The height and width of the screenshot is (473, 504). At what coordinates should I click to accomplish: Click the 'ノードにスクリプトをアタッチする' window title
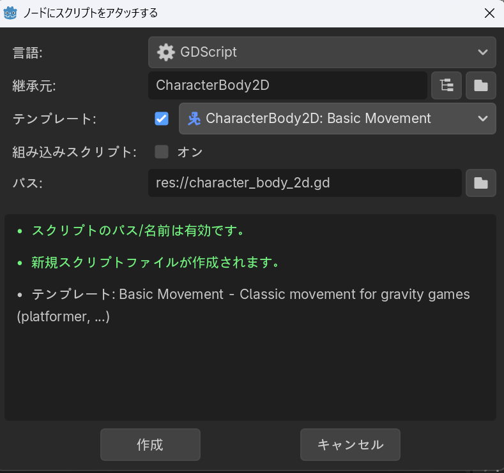coord(90,13)
